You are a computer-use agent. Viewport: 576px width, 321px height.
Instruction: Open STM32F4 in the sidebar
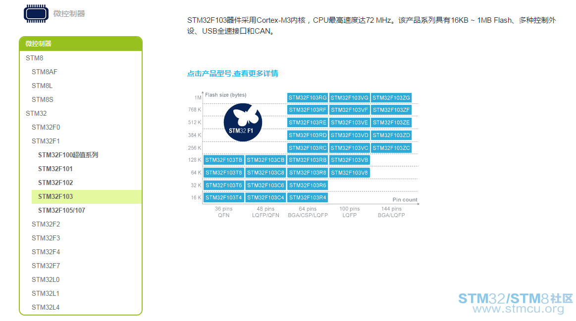pyautogui.click(x=46, y=252)
